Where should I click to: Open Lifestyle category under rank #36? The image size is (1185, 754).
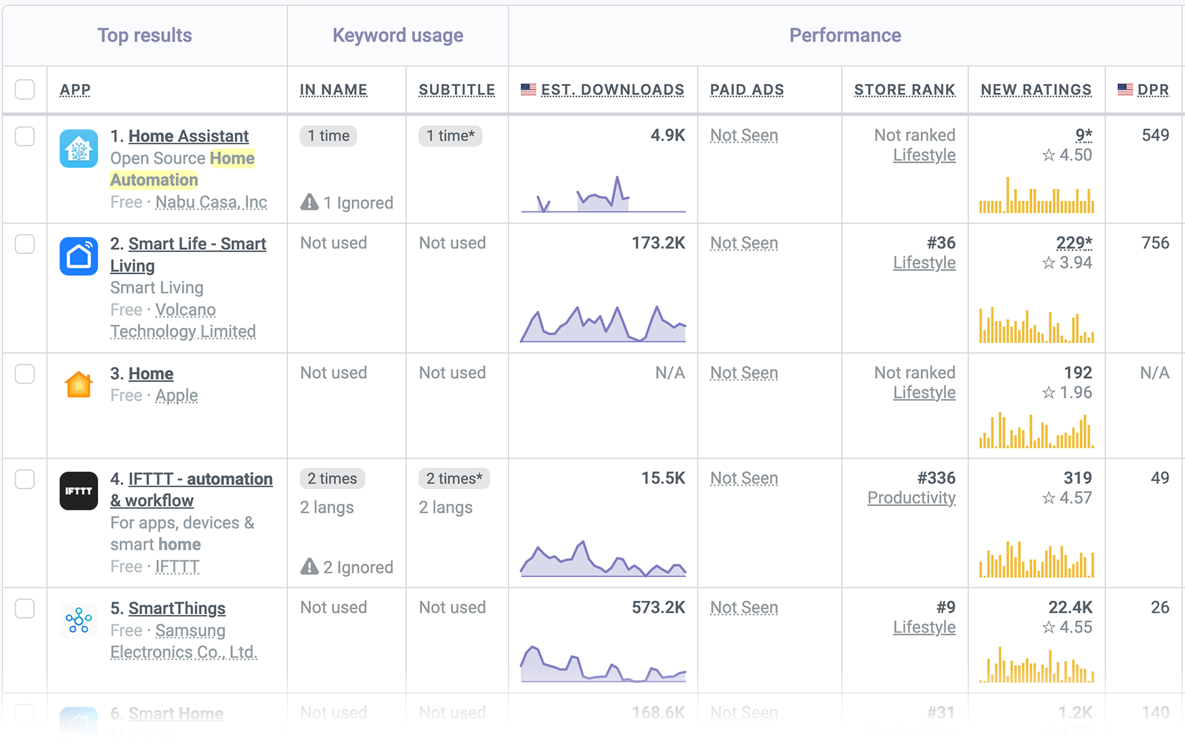coord(924,263)
